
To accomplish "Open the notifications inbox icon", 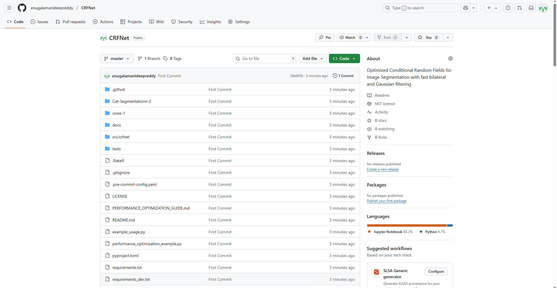I will (x=531, y=8).
